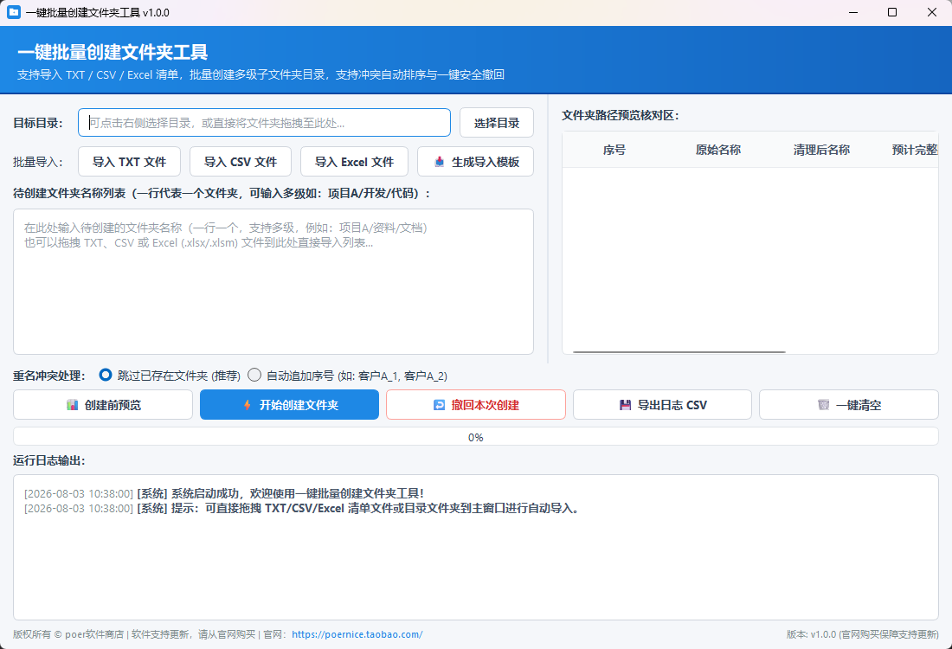The width and height of the screenshot is (952, 649).
Task: Click the 运行日志输出 log area
Action: tap(476, 547)
